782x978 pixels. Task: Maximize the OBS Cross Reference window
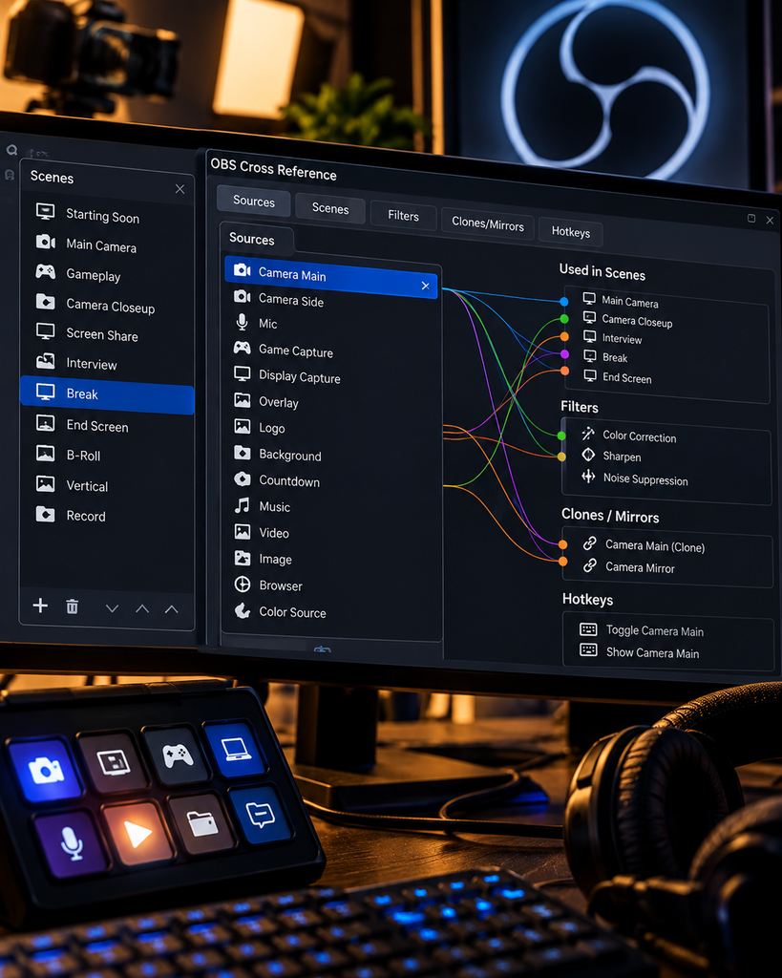[751, 219]
